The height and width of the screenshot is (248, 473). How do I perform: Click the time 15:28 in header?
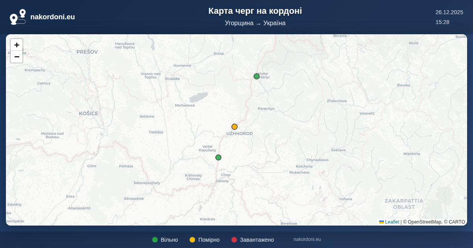tap(442, 22)
